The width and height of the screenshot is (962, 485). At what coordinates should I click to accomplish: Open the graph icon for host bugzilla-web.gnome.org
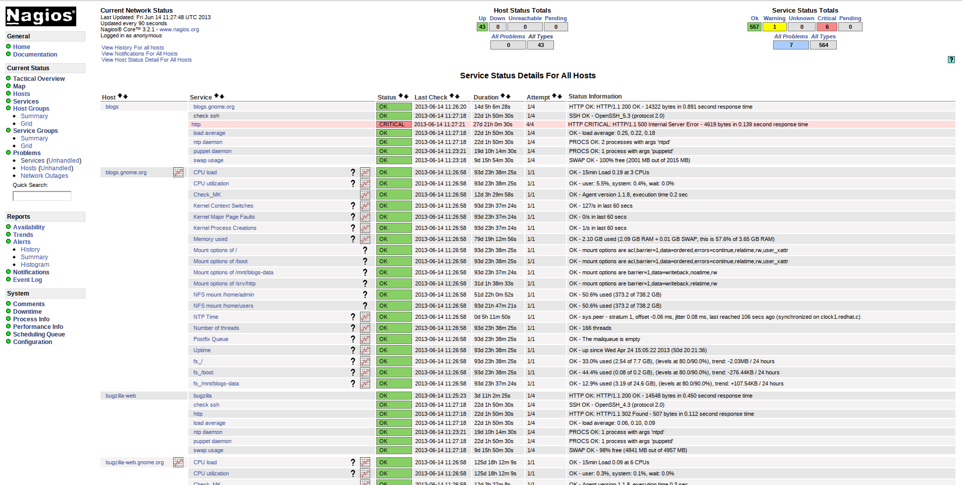[x=178, y=462]
